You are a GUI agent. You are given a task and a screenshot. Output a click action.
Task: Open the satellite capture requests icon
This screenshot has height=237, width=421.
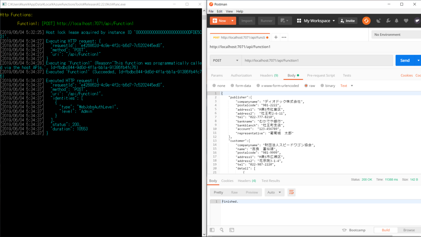tap(379, 21)
